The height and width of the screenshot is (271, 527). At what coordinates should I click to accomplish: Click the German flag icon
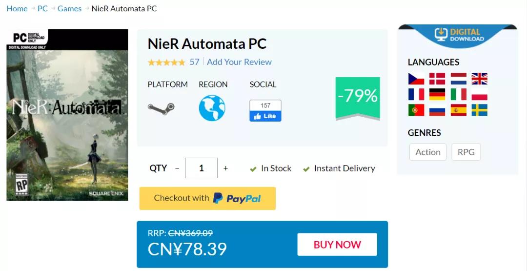(x=437, y=94)
